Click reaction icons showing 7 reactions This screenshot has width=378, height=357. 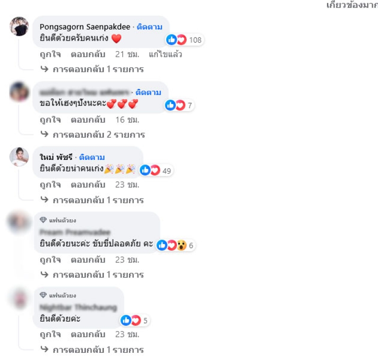(x=179, y=105)
